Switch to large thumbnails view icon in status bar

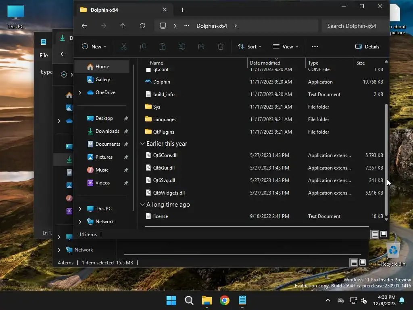click(384, 234)
